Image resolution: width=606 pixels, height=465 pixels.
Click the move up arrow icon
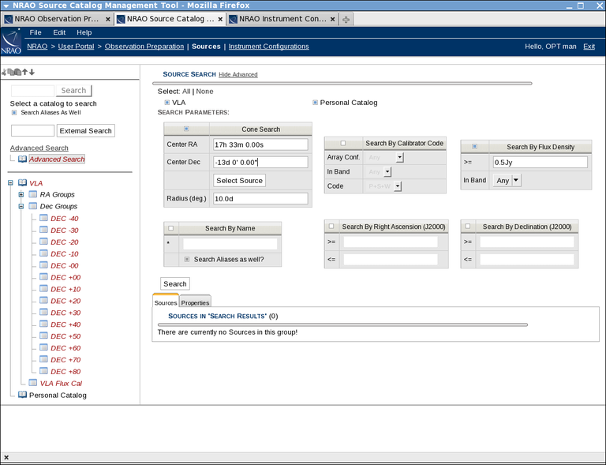(24, 73)
